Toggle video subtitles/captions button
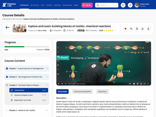This screenshot has height=117, width=156. [x=134, y=84]
